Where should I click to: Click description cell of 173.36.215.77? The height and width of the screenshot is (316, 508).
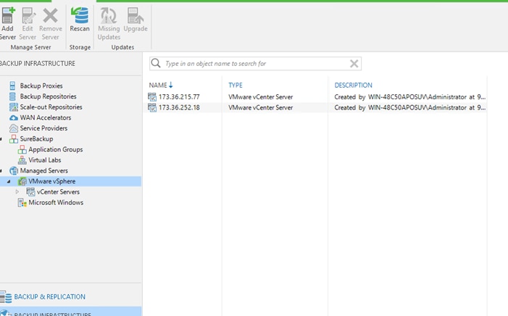pos(410,97)
